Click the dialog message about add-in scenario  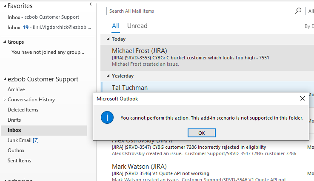212,118
